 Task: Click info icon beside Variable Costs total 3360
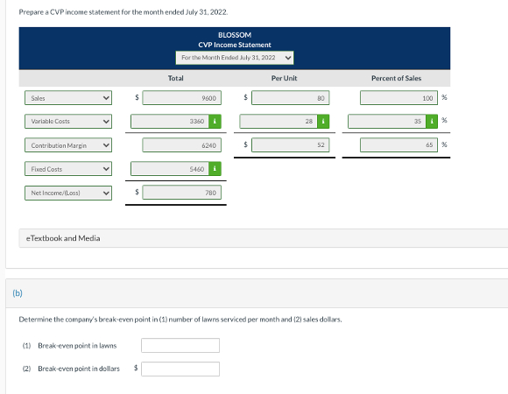pyautogui.click(x=215, y=122)
